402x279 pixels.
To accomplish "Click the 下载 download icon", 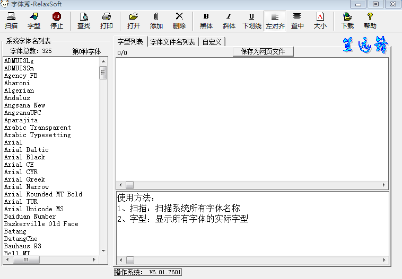I will click(347, 21).
